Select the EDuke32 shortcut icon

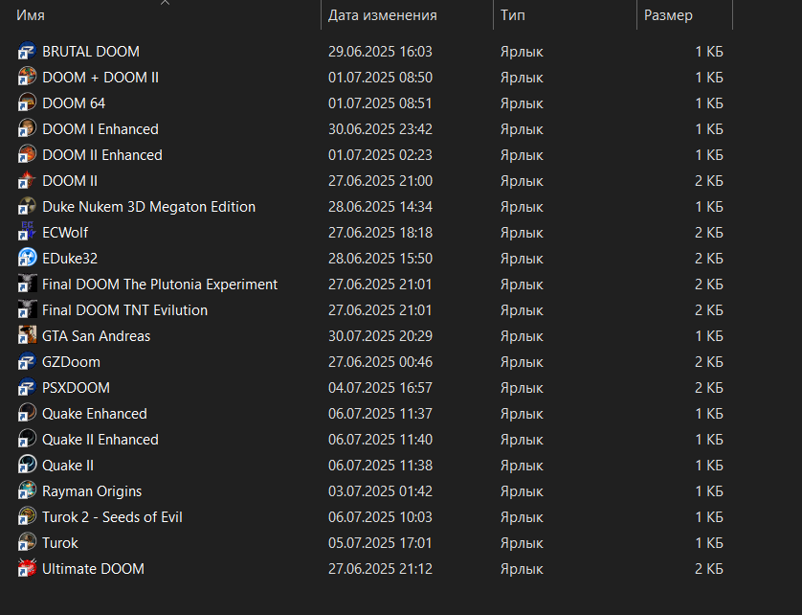tap(27, 258)
